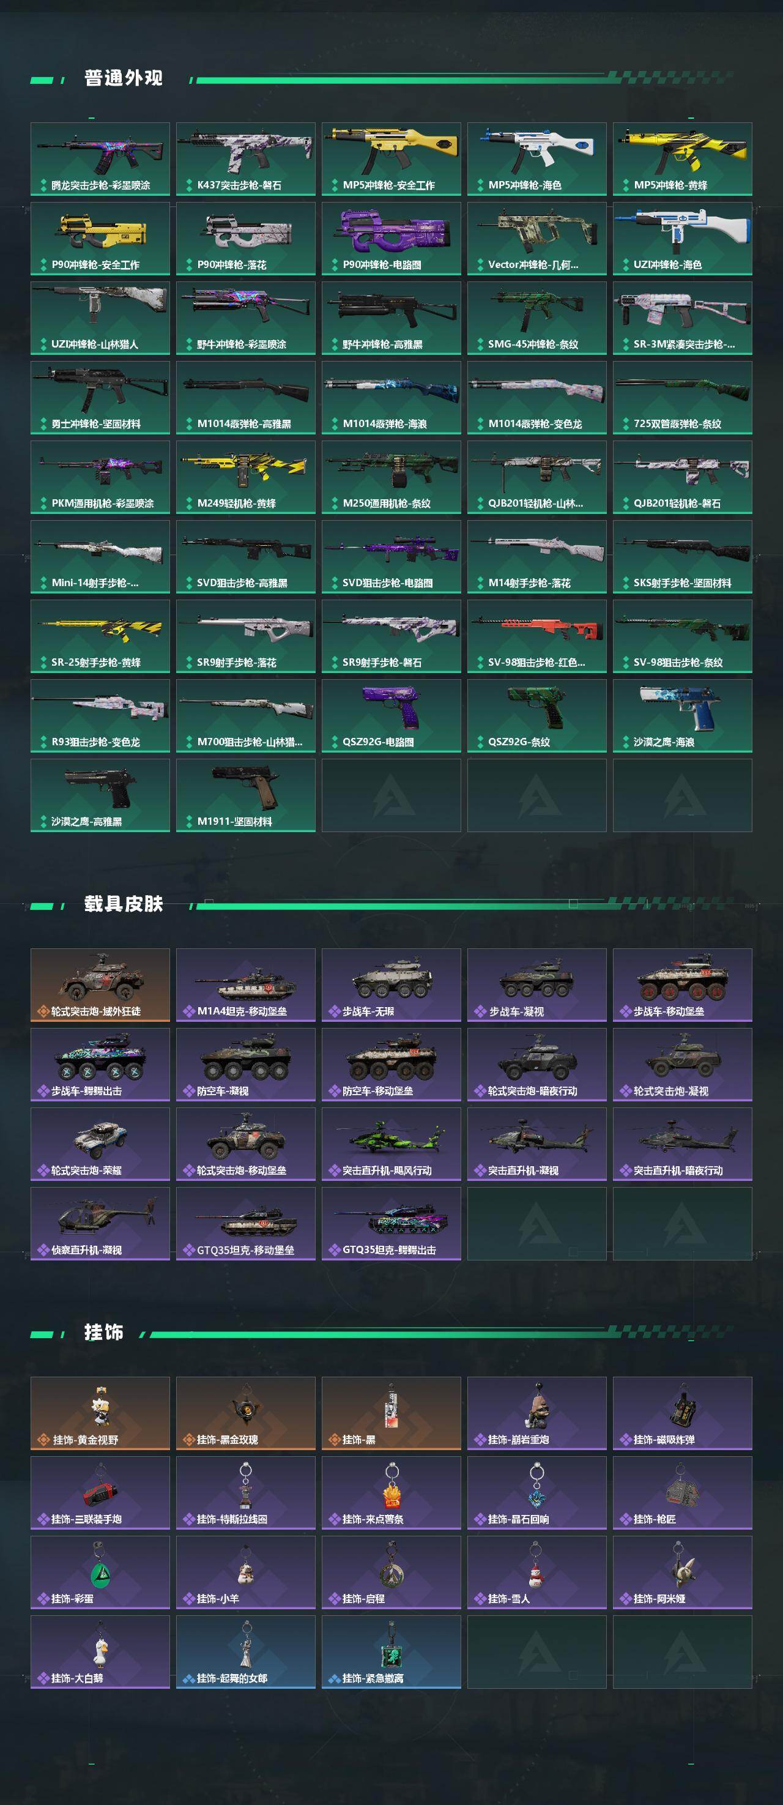
Task: Choose the GTQ35坦克-鳄鳄出击 tank skin
Action: pyautogui.click(x=391, y=1223)
